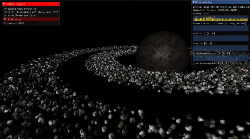Click the Instanced mesh rendering label
Image resolution: width=250 pixels, height=139 pixels.
(20, 9)
